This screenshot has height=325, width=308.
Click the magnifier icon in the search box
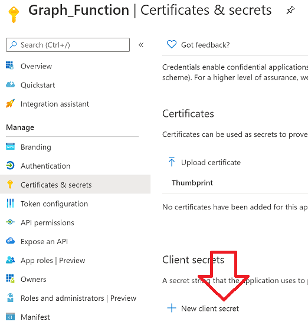[13, 45]
